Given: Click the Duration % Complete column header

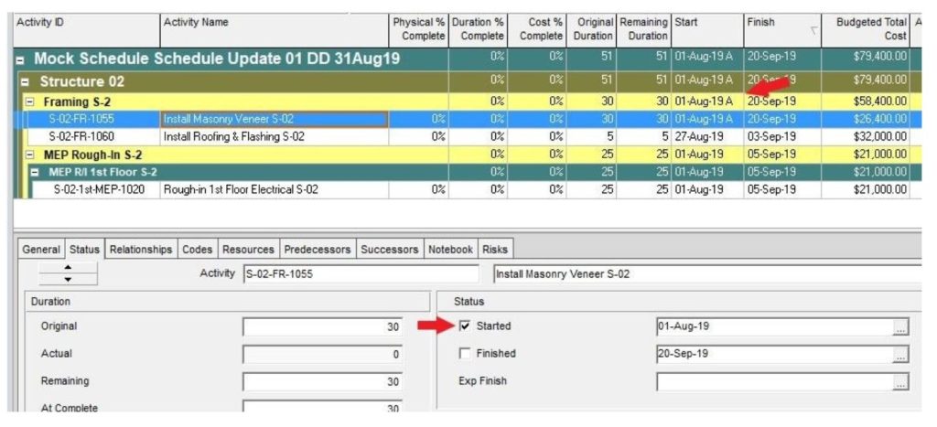Looking at the screenshot, I should tap(478, 30).
